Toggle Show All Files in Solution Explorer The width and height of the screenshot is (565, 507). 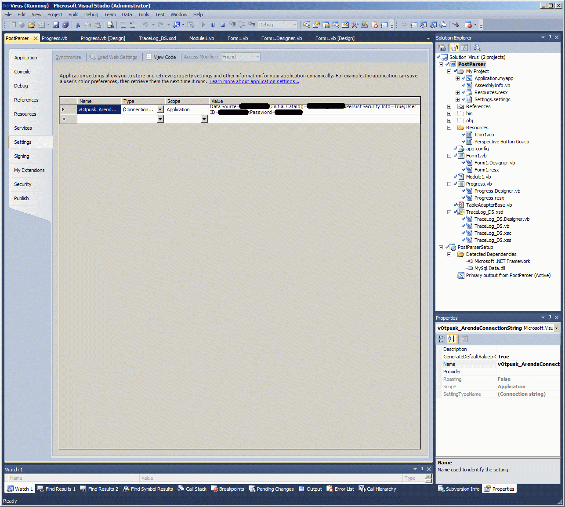[x=455, y=47]
